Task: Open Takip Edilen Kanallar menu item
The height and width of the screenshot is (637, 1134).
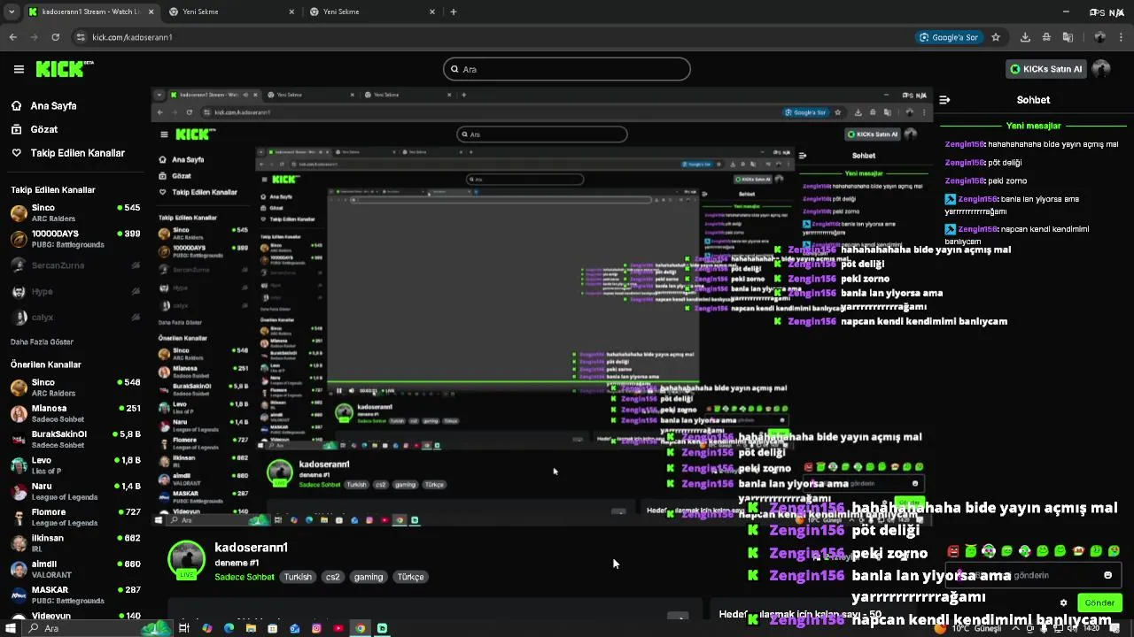Action: tap(68, 153)
